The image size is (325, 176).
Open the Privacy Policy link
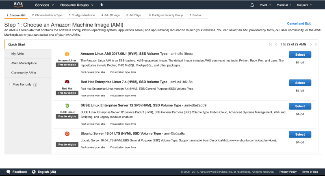tap(288, 172)
